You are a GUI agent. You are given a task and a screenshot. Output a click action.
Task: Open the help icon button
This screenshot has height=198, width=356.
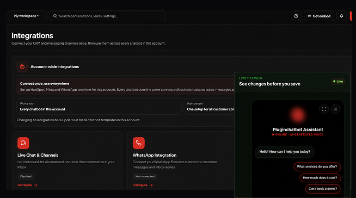(x=296, y=16)
